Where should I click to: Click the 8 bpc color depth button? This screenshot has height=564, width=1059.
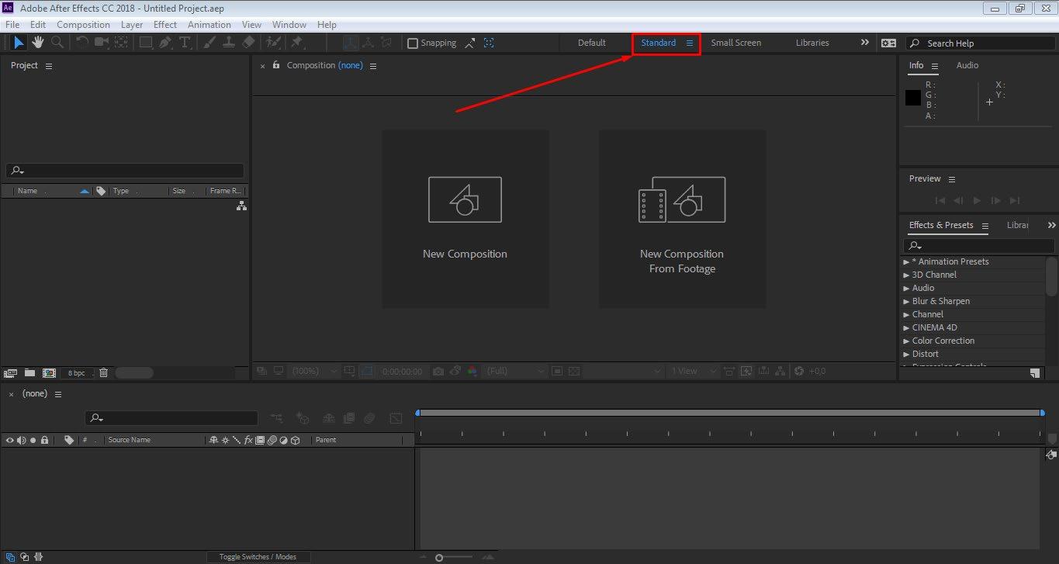pyautogui.click(x=77, y=373)
